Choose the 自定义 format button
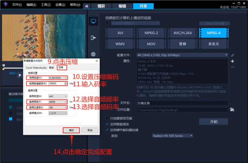The image size is (248, 163). point(214,44)
